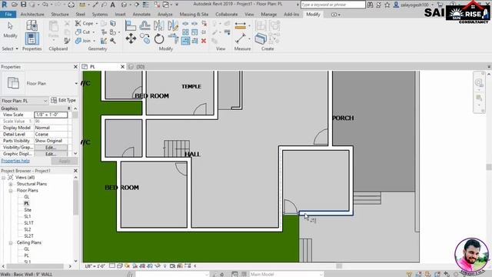Click the red Delete X icon

coord(204,41)
